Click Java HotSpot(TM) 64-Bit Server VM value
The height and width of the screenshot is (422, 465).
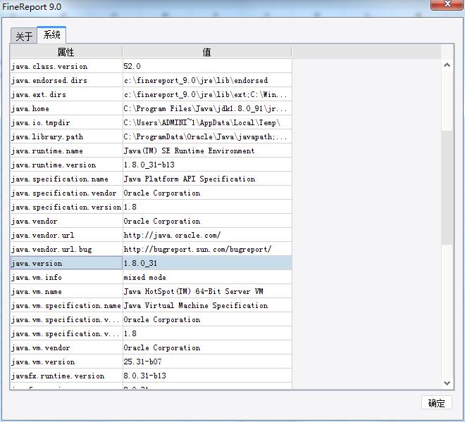click(x=207, y=291)
